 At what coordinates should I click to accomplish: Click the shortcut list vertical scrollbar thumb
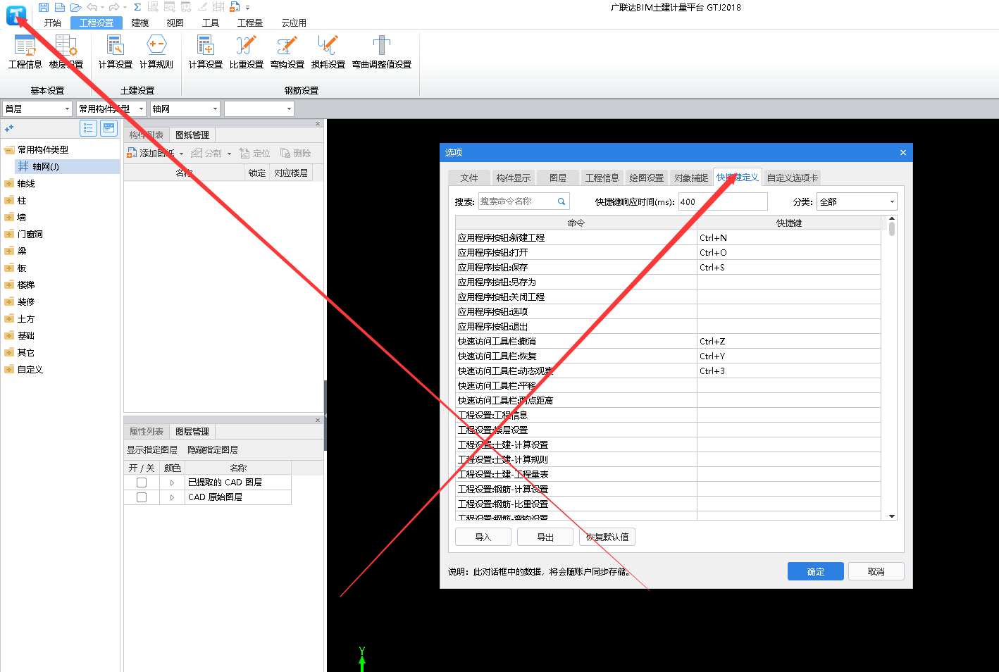pyautogui.click(x=892, y=229)
